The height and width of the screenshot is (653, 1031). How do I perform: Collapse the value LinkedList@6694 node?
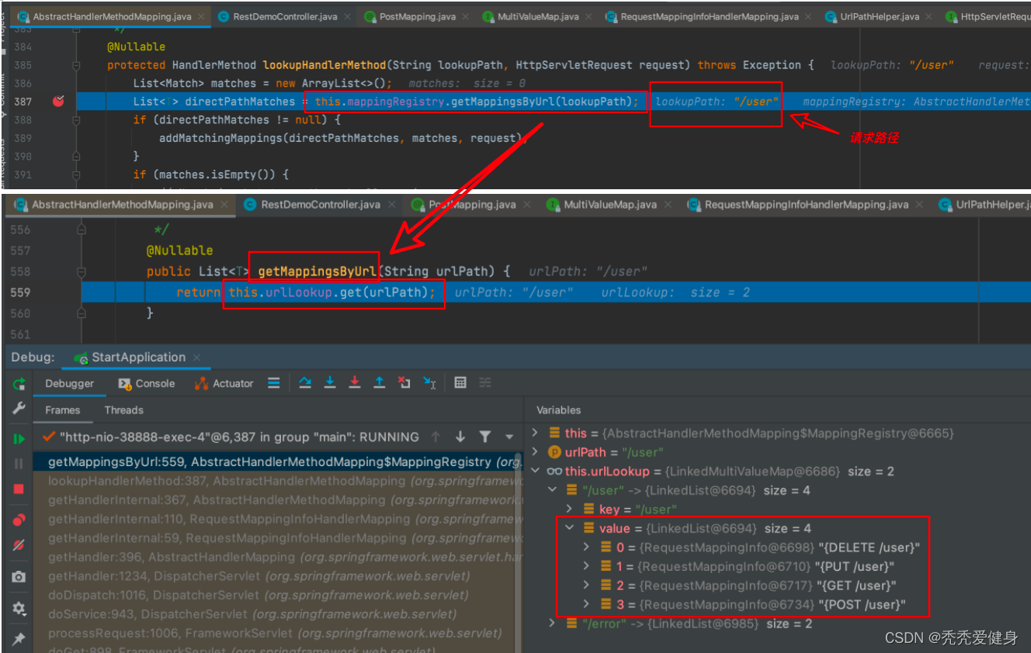click(570, 528)
